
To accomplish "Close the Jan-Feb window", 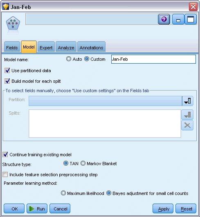I will 193,7.
